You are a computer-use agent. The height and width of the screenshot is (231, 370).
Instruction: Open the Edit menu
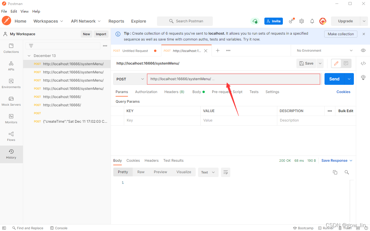click(14, 11)
